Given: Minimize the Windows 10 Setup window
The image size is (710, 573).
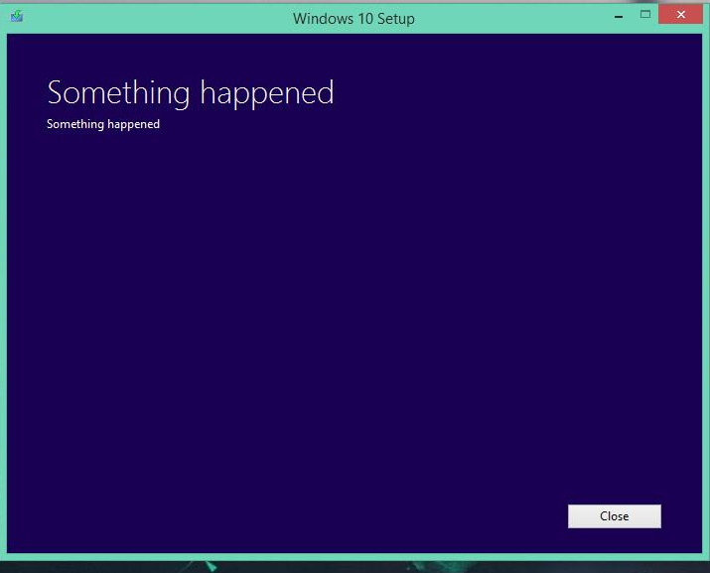Looking at the screenshot, I should point(619,15).
